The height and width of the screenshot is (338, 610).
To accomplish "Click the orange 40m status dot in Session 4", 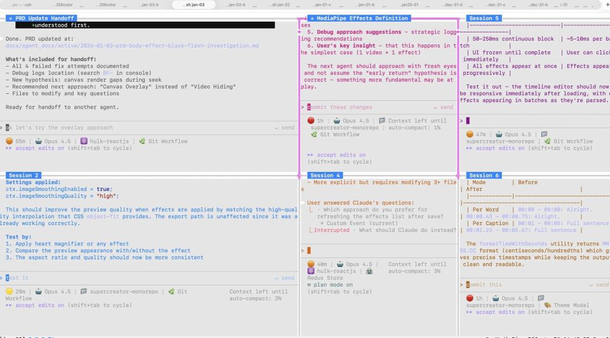I will click(311, 264).
